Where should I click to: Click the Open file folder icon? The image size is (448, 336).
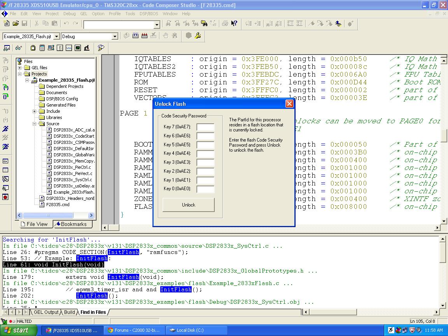tap(16, 23)
